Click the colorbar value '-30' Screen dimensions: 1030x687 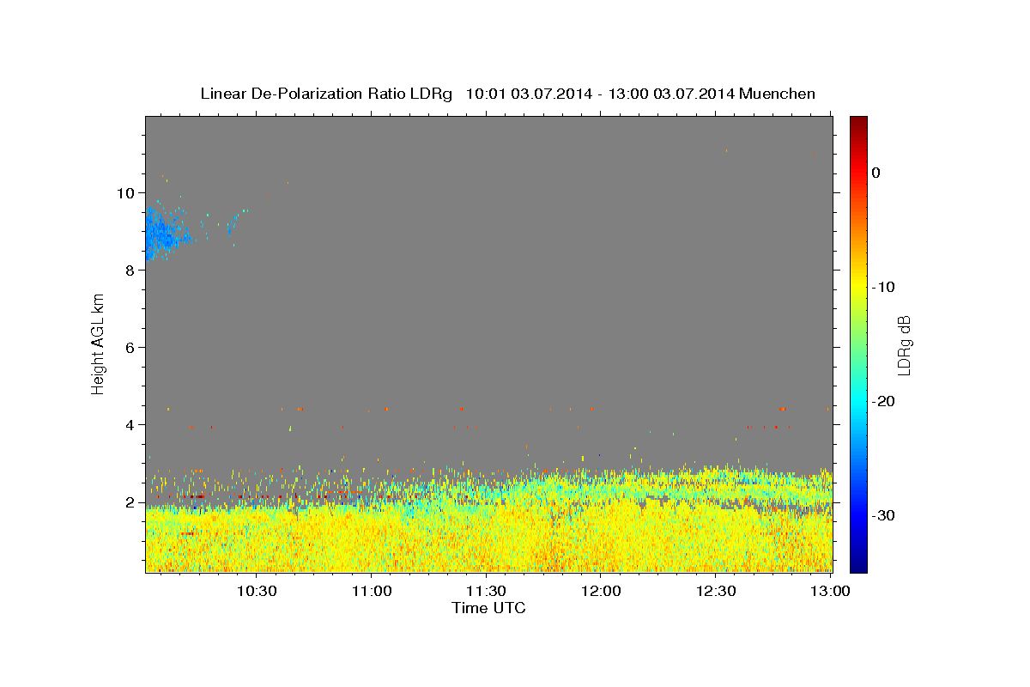[x=884, y=515]
